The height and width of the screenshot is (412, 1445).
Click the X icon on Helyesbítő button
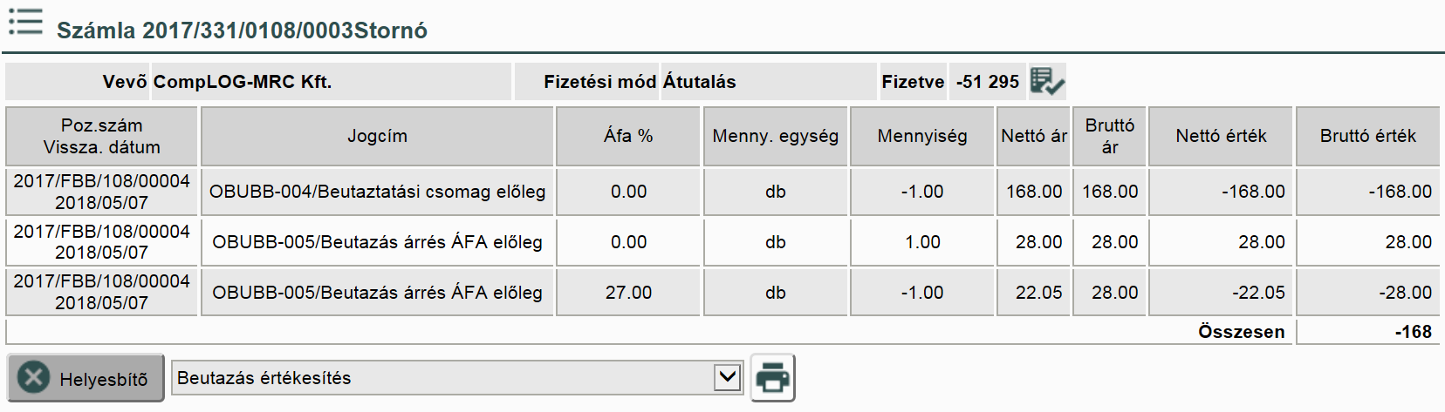pyautogui.click(x=34, y=378)
